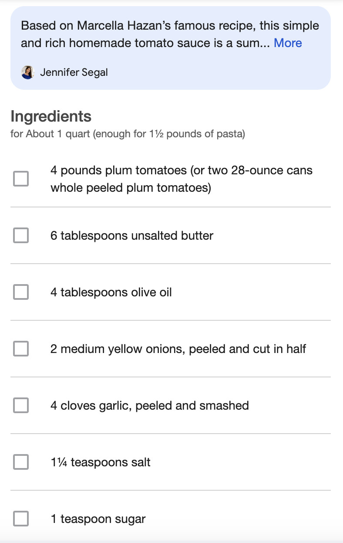
Task: Check the 1¼ teaspoons salt checkbox
Action: pyautogui.click(x=20, y=462)
